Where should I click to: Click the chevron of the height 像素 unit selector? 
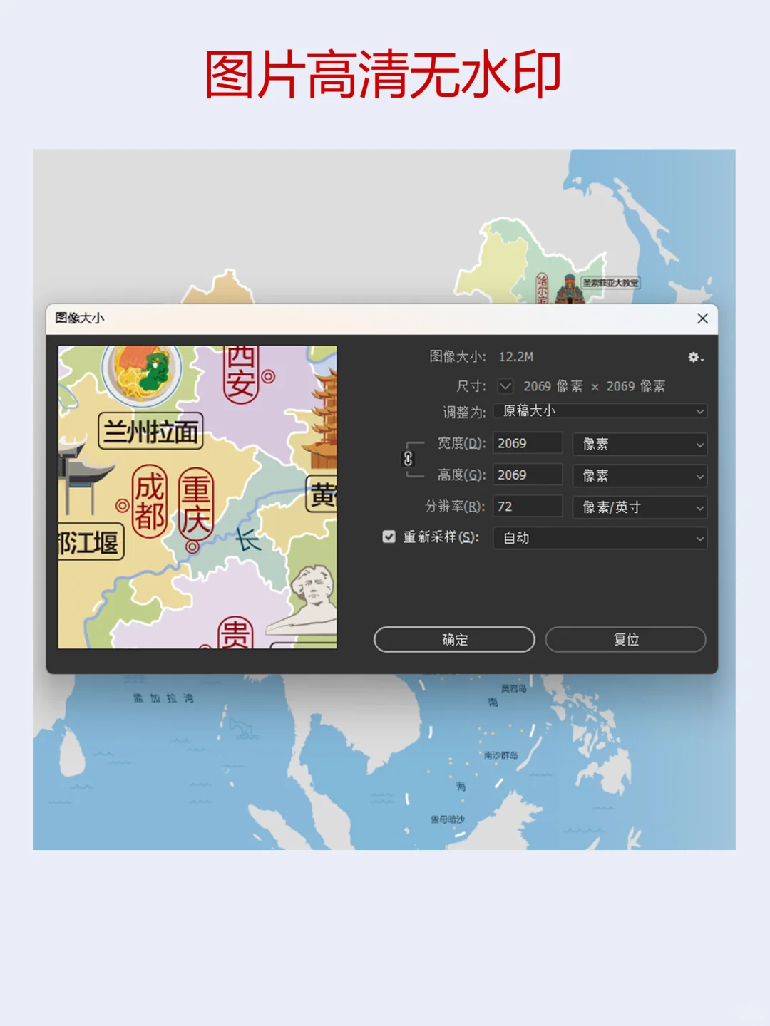point(700,475)
